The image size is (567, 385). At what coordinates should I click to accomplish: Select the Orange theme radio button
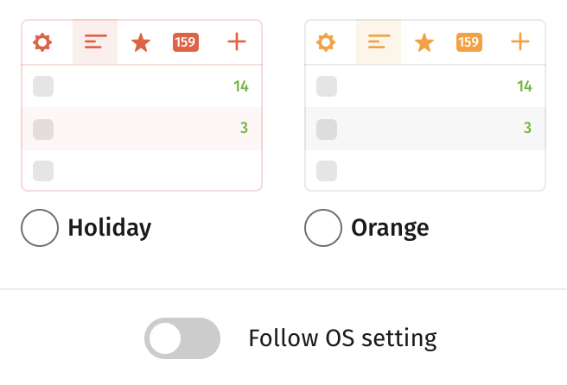point(323,228)
